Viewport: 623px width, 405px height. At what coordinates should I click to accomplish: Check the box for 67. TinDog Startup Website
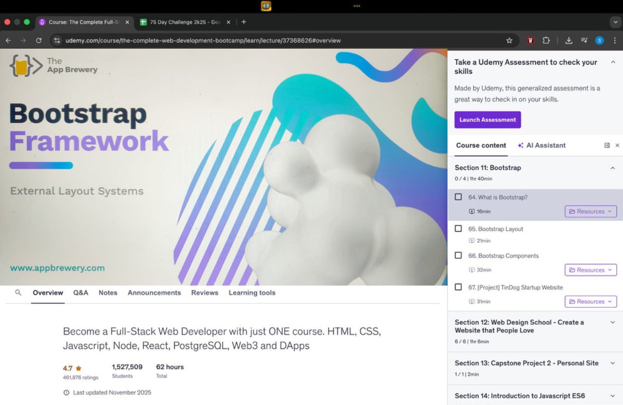458,287
